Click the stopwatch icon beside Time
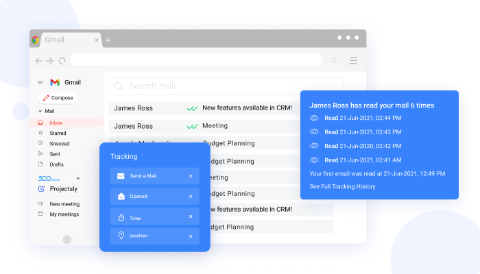480x274 pixels. click(121, 218)
